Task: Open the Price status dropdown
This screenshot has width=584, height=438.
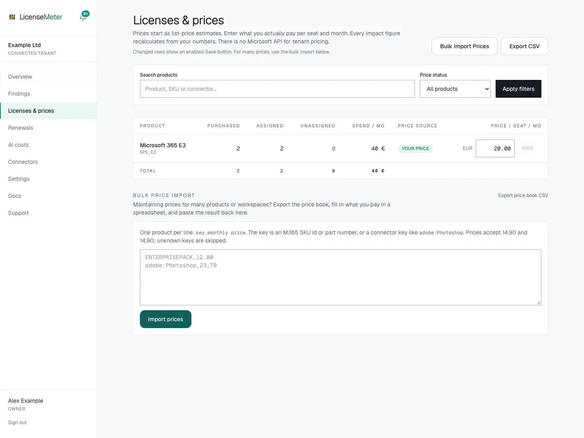Action: click(x=455, y=89)
